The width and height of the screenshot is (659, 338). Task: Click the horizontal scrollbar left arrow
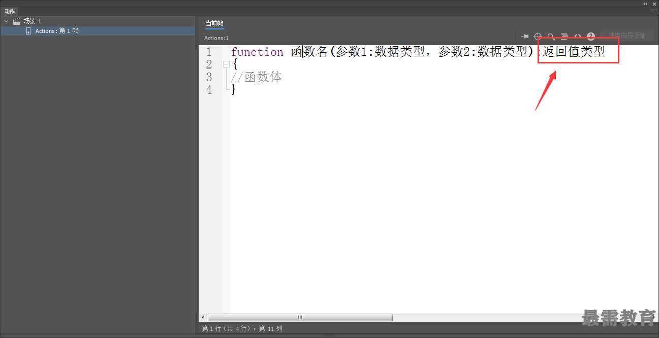[203, 317]
